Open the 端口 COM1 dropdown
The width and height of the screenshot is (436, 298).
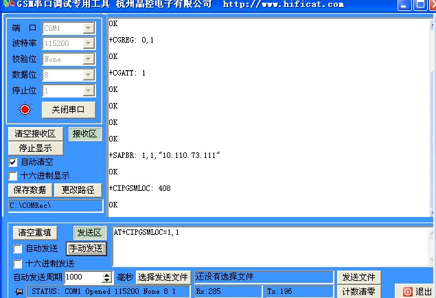point(88,28)
